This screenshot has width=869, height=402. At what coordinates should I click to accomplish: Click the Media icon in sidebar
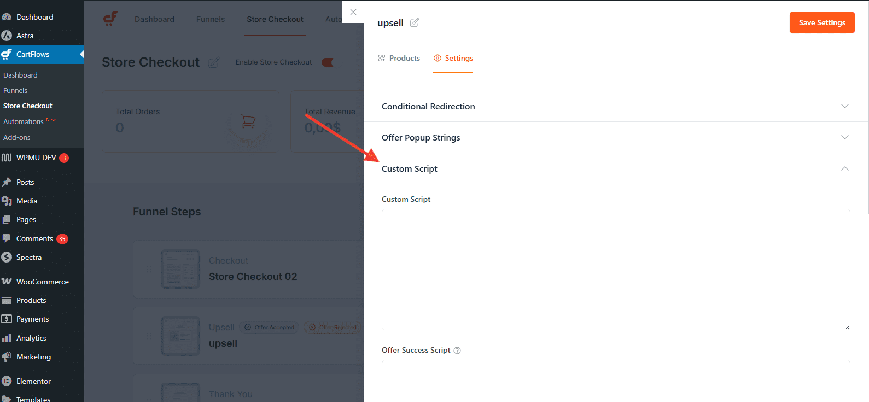click(x=7, y=201)
